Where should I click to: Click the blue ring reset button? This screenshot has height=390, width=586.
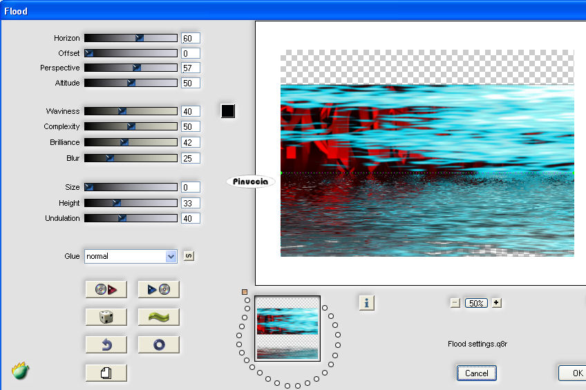coord(159,344)
